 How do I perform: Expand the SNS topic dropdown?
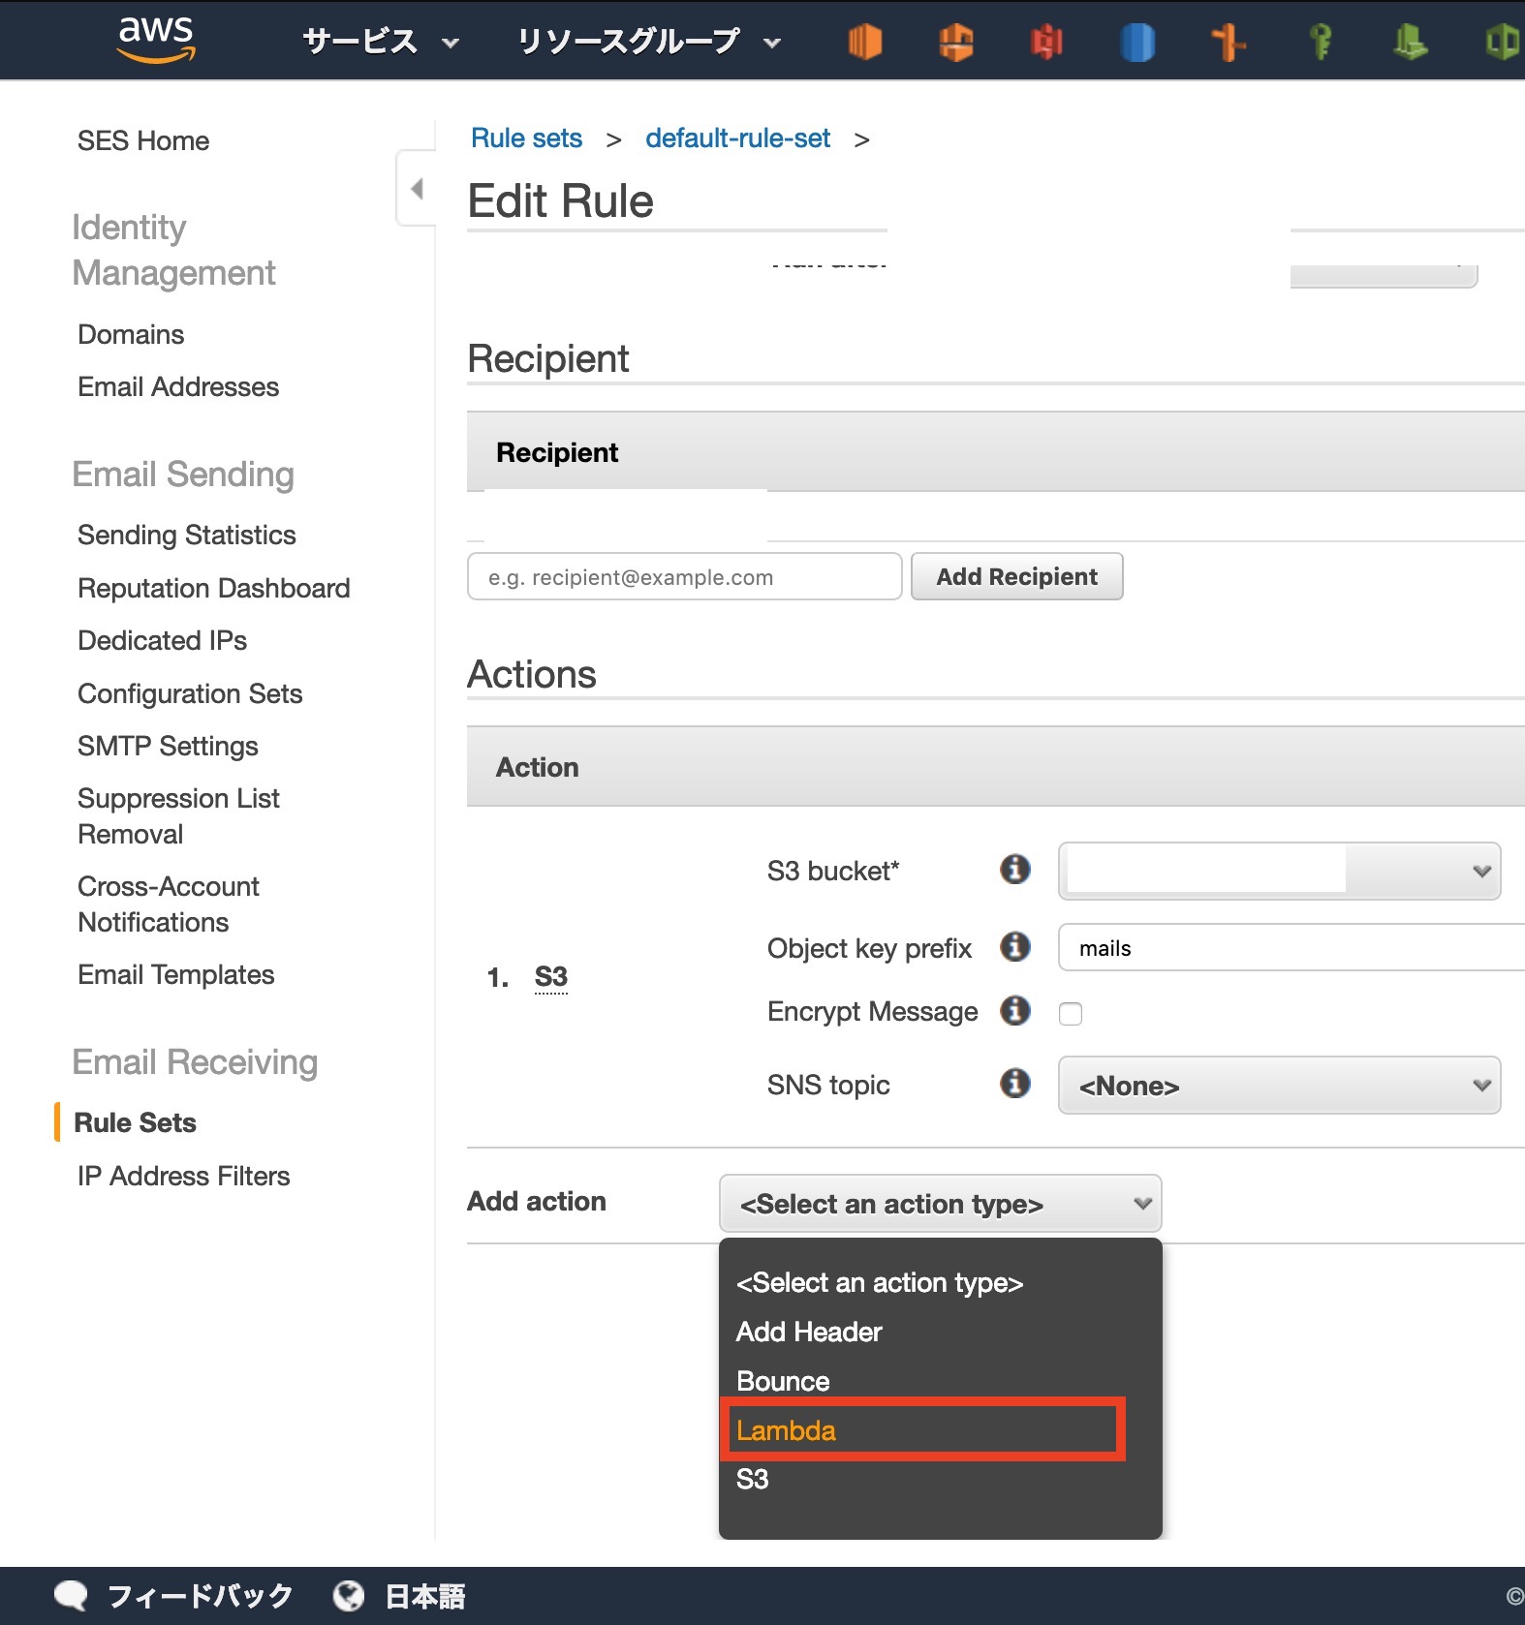point(1279,1086)
